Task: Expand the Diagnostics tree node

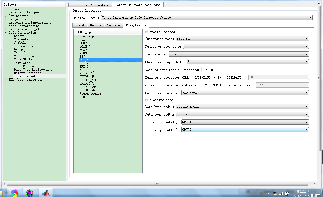Action: coord(6,19)
